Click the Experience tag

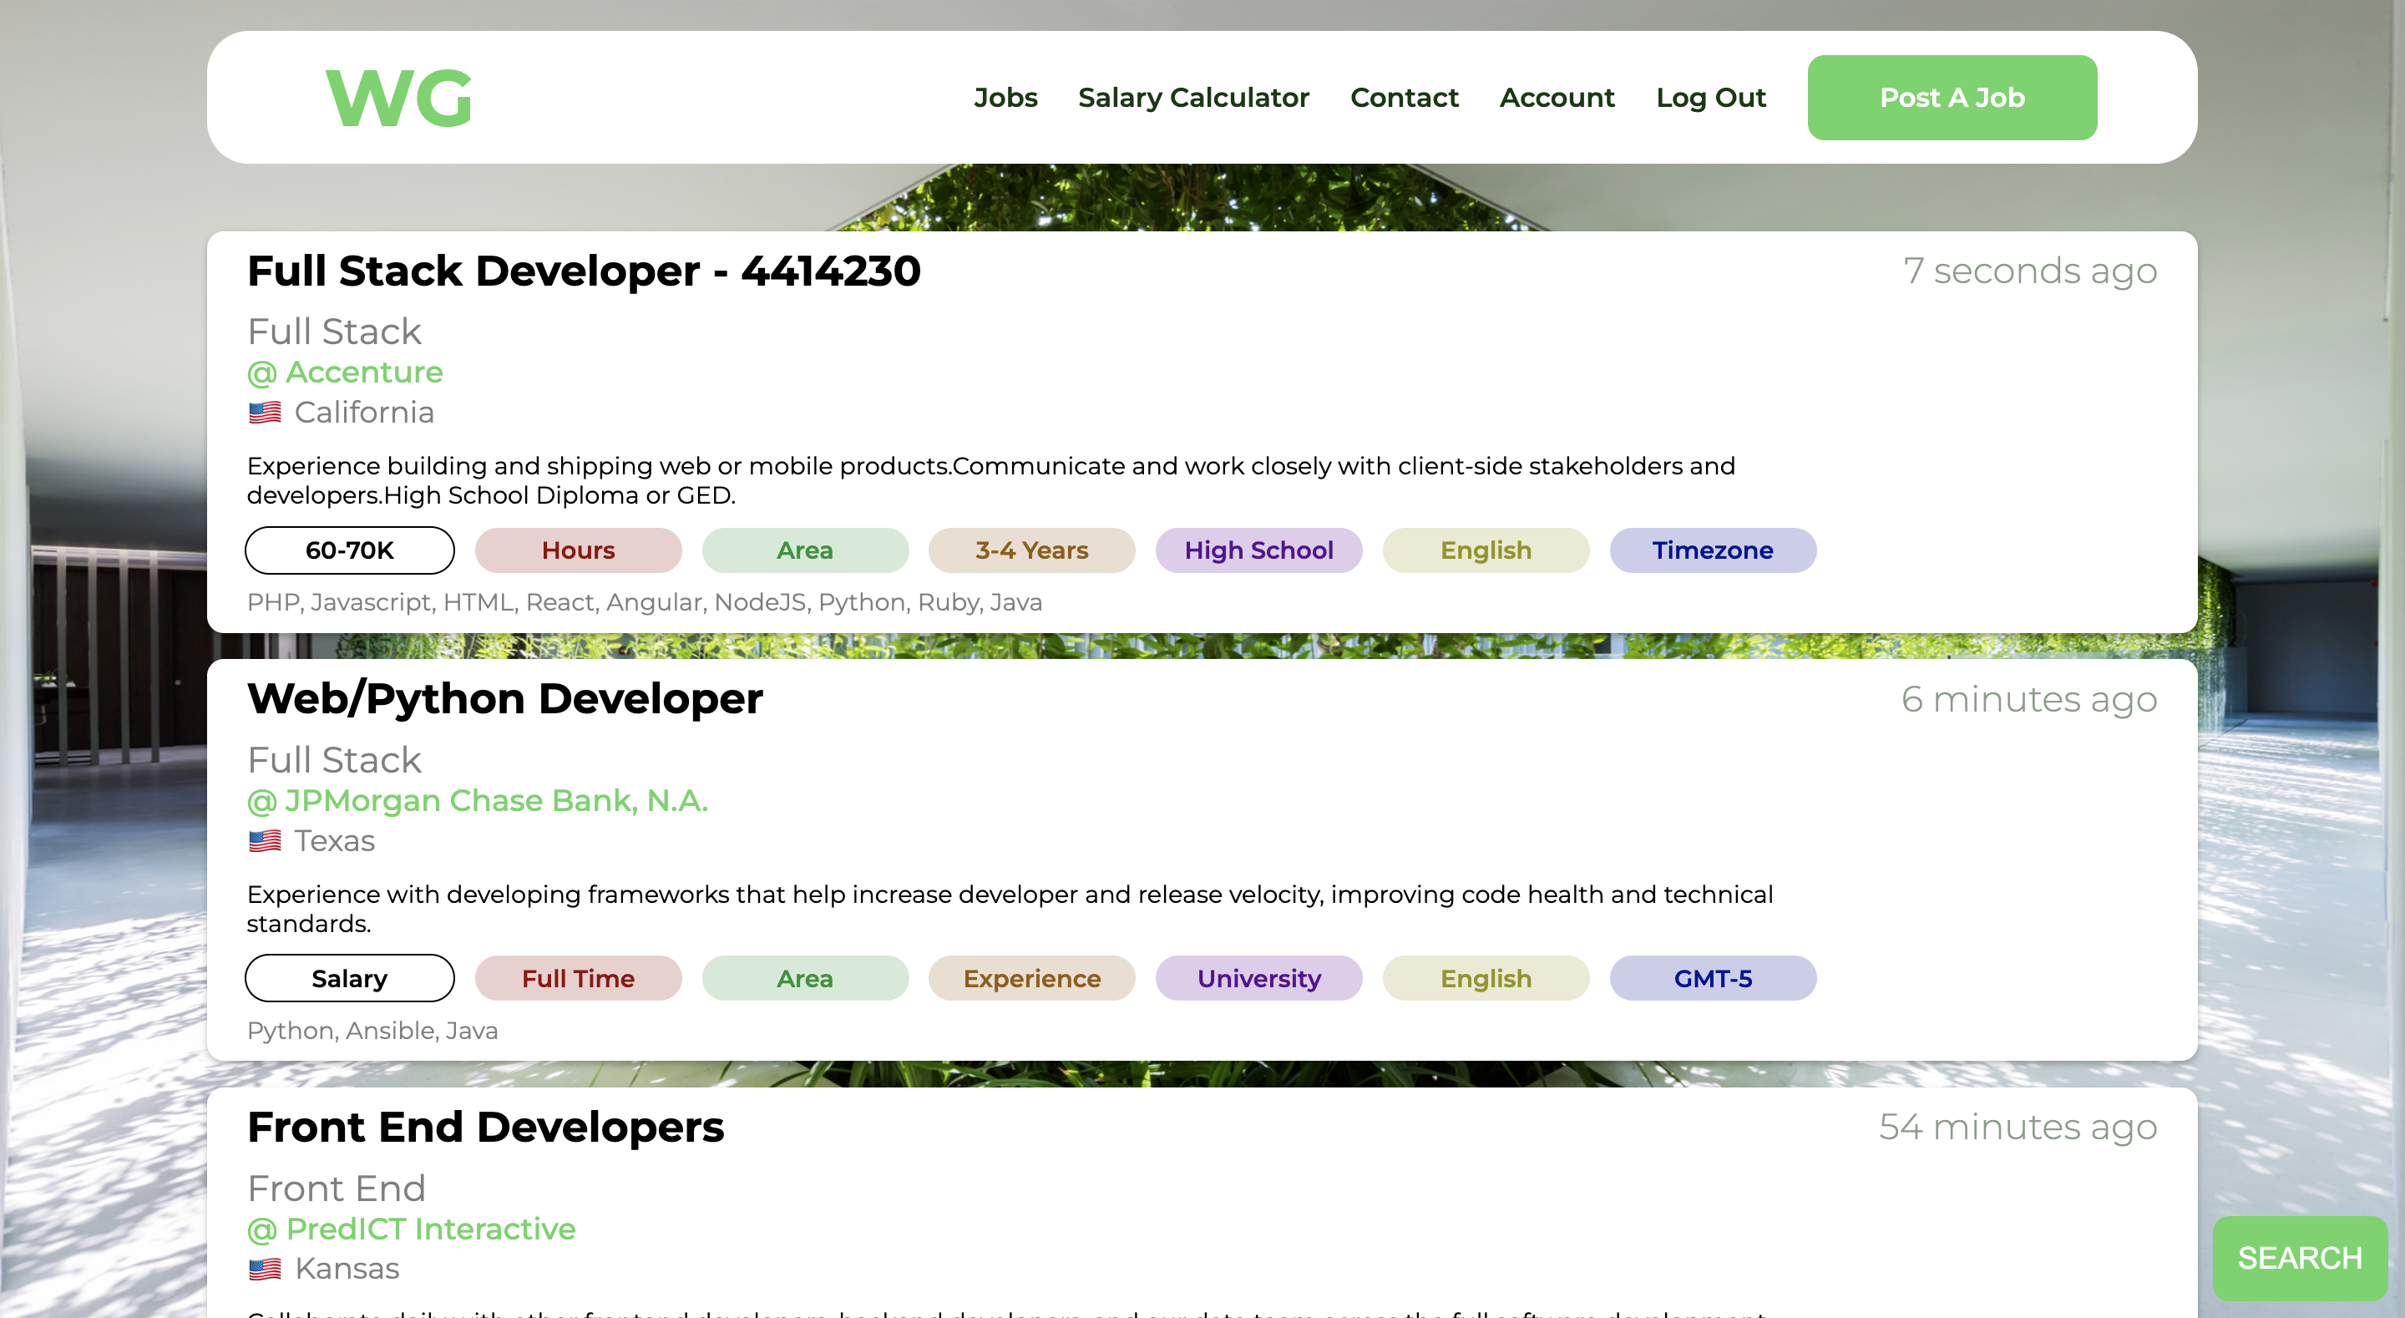click(1031, 978)
